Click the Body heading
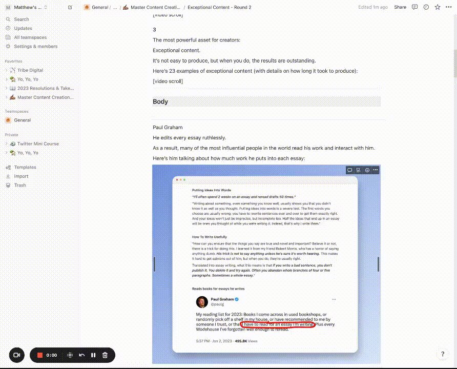 (160, 101)
